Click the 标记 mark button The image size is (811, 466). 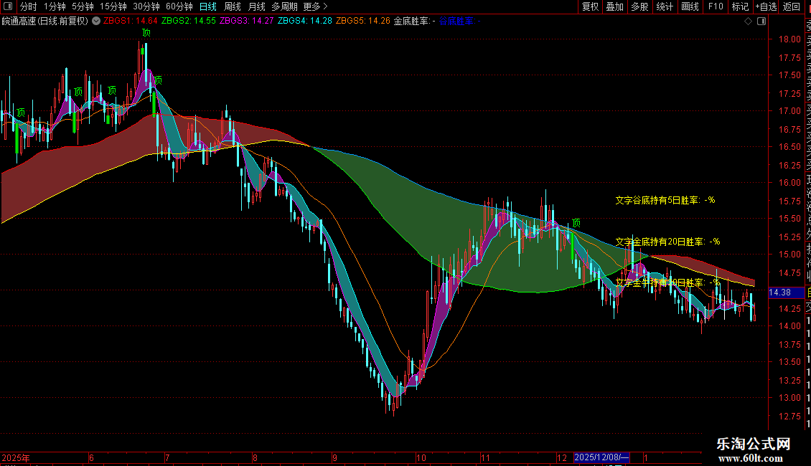point(740,6)
